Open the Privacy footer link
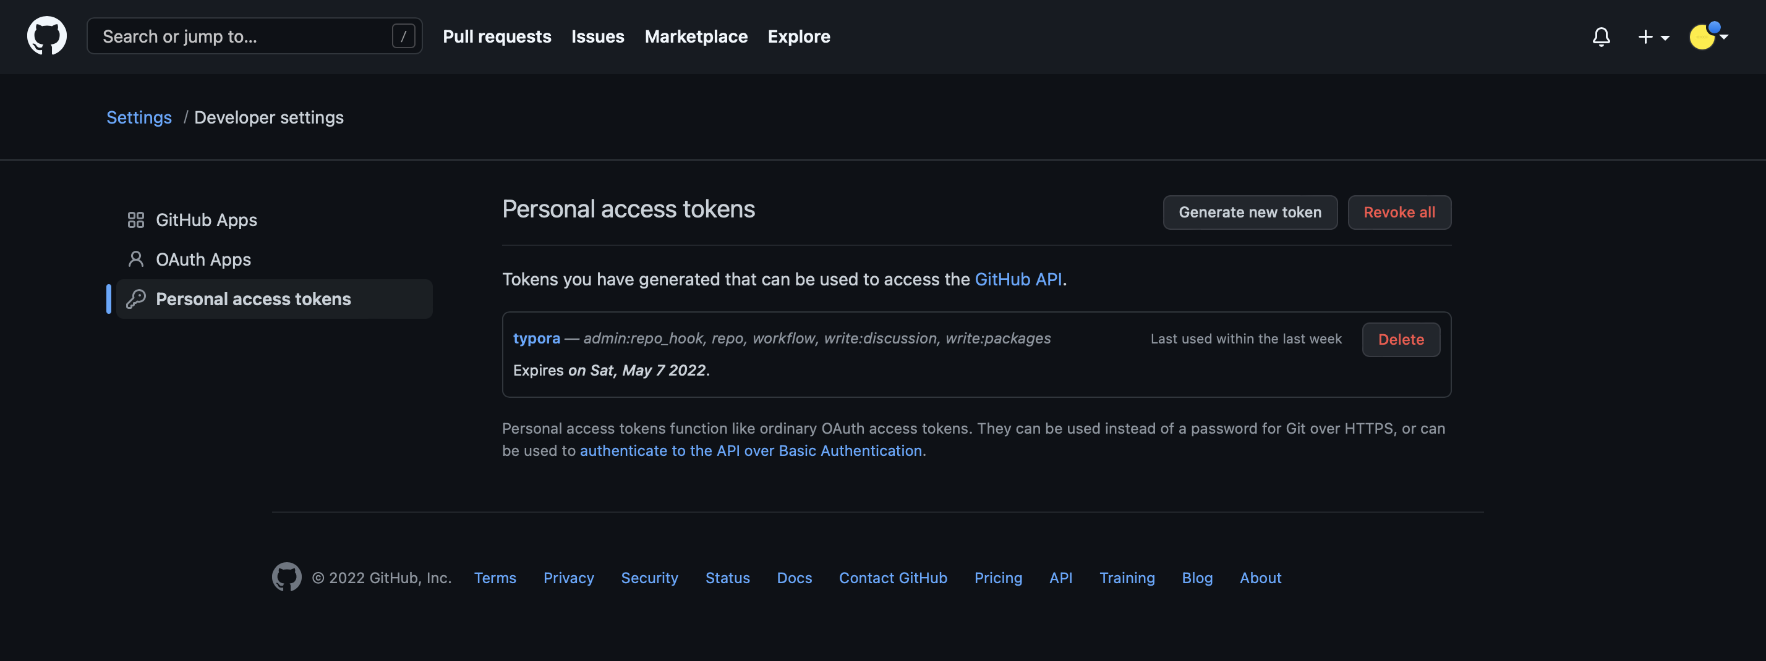The height and width of the screenshot is (661, 1766). coord(568,578)
